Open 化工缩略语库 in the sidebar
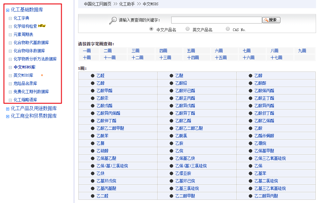318x203 pixels. click(x=25, y=100)
